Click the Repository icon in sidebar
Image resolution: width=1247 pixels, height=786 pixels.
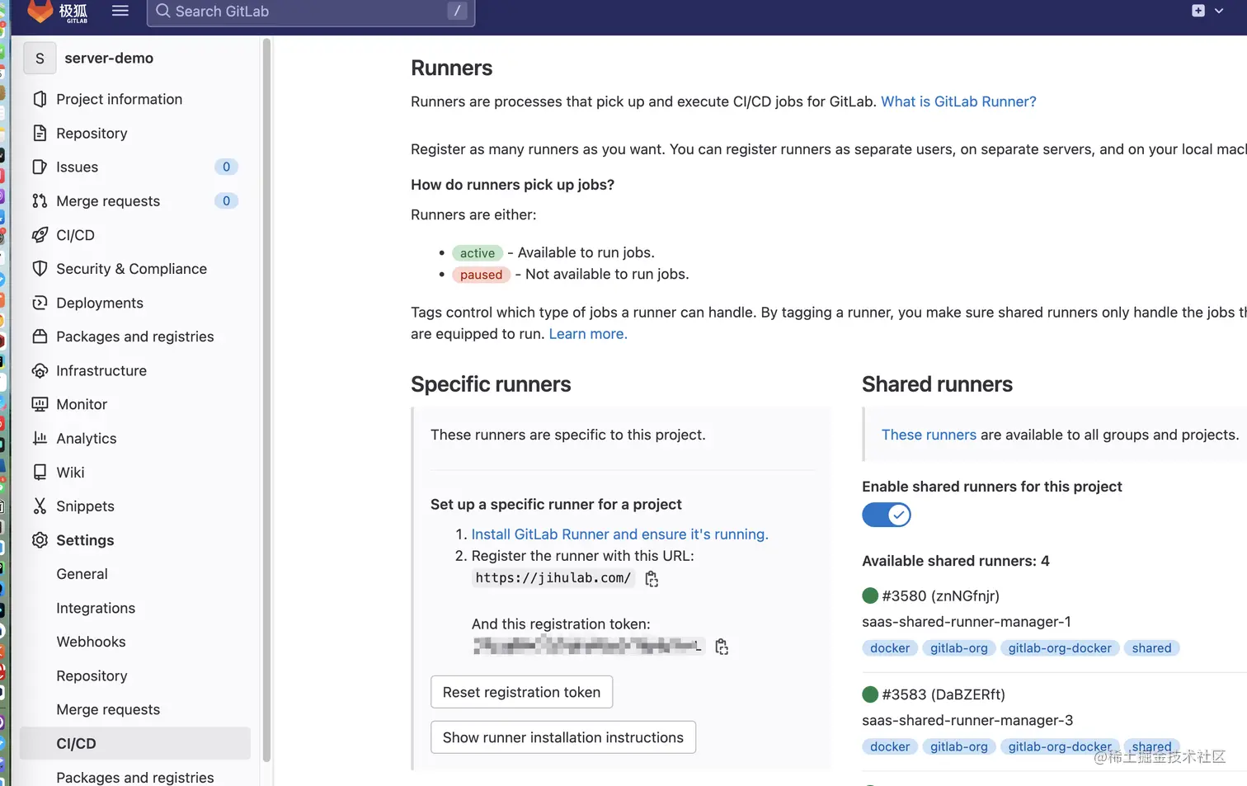(x=40, y=133)
